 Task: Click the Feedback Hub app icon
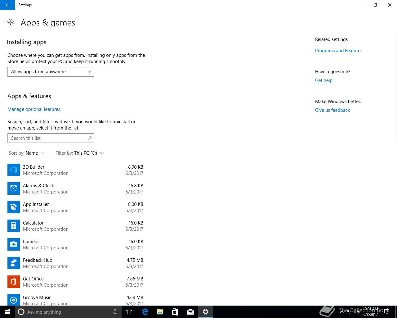14,263
